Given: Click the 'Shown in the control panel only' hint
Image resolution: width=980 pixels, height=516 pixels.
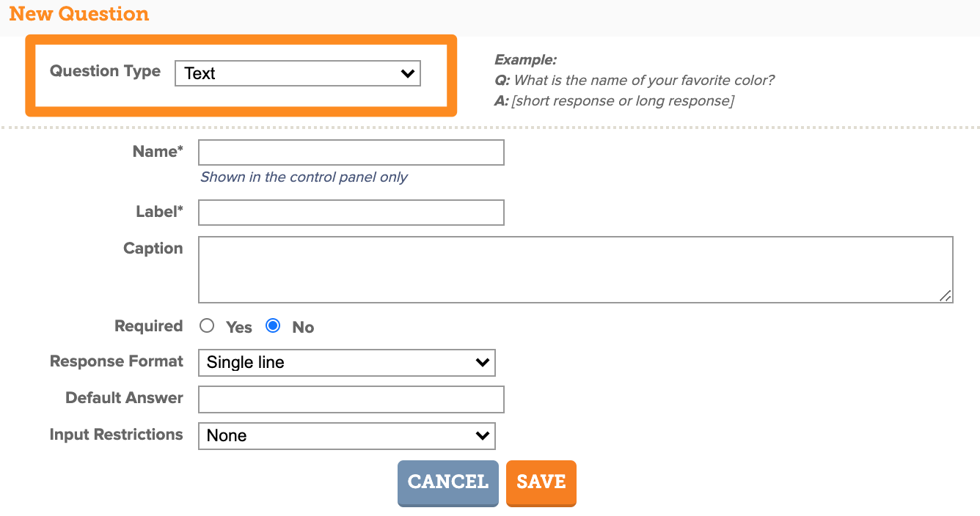Looking at the screenshot, I should [304, 177].
